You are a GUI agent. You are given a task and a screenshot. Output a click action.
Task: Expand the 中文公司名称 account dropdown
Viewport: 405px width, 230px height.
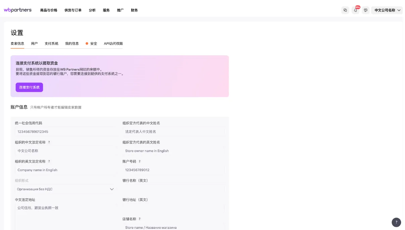[387, 10]
